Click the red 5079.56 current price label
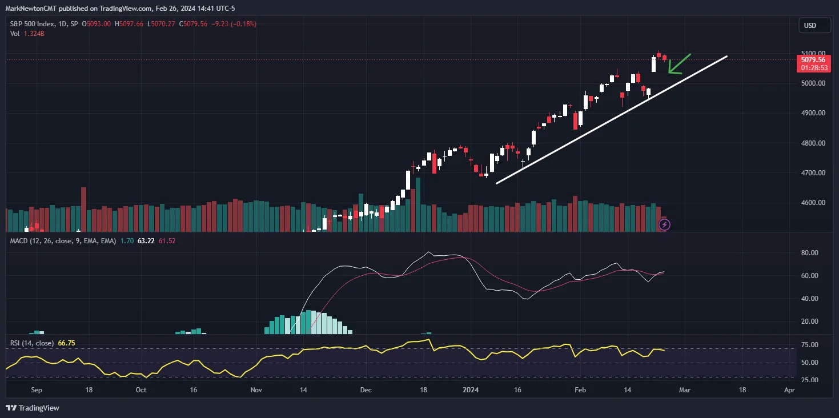Screen dimensions: 839x418 pos(813,63)
